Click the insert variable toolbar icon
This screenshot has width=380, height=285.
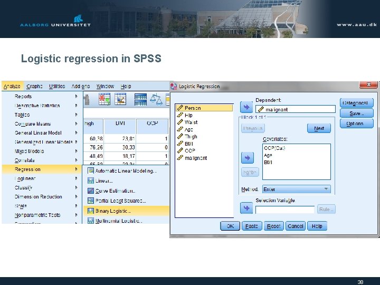[x=120, y=99]
